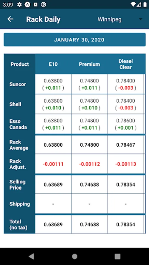Select the Winnipeg city label
The image size is (149, 265).
[x=110, y=19]
